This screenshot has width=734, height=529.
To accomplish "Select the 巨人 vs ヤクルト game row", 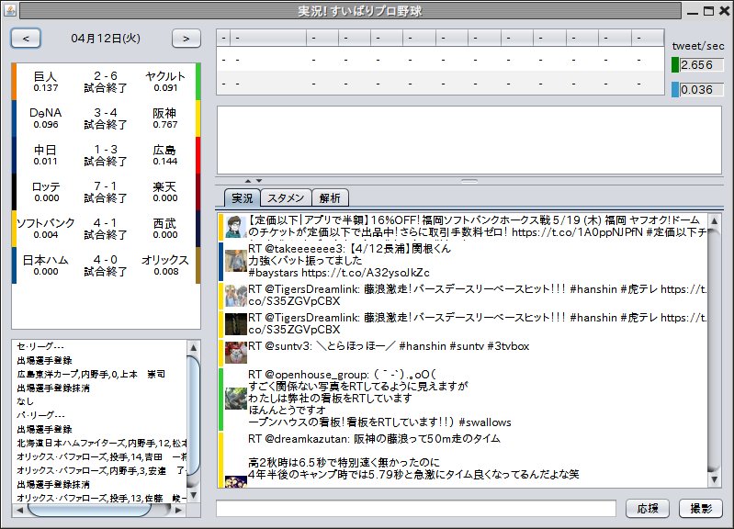I will [x=107, y=82].
